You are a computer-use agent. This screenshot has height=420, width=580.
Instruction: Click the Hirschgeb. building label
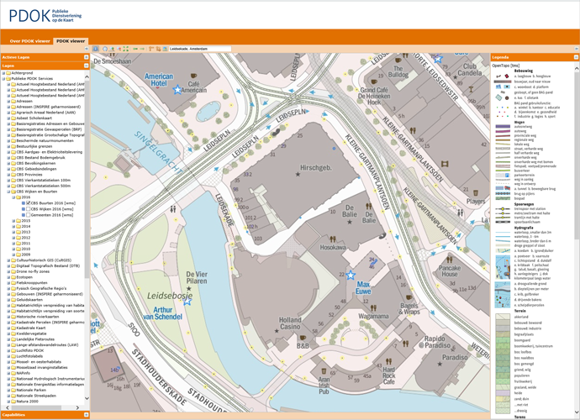coord(315,168)
